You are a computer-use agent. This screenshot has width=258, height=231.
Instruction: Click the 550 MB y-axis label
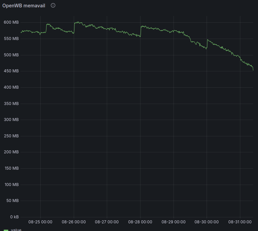11,39
